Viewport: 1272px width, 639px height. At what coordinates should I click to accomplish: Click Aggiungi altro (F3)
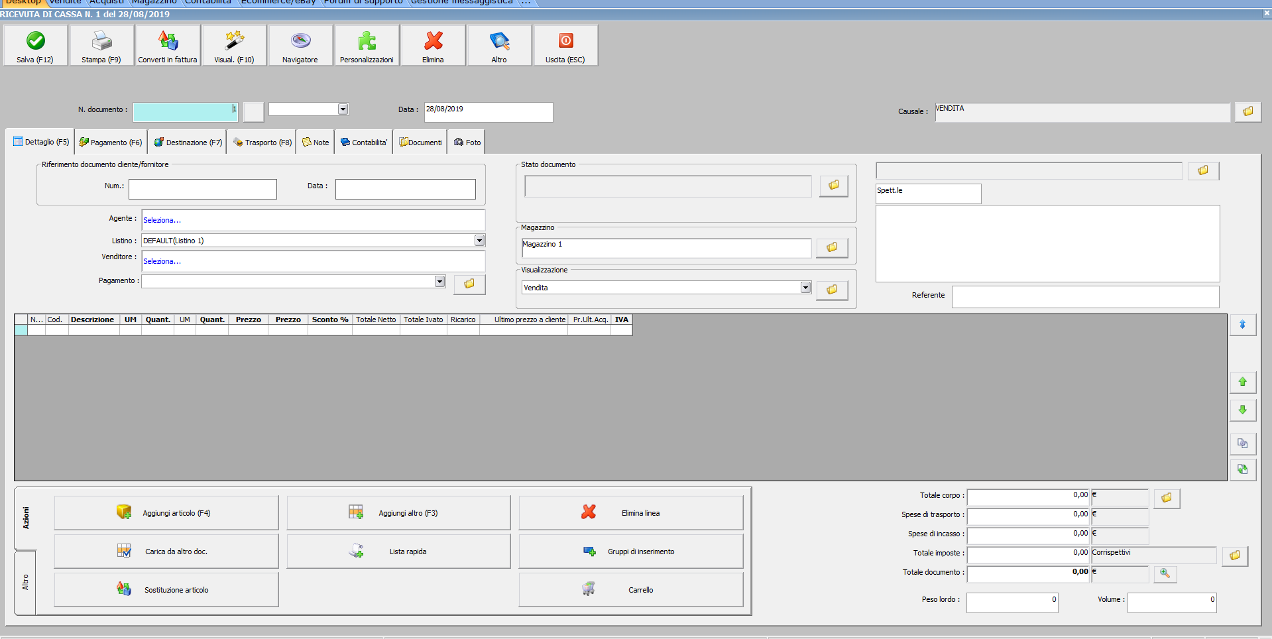click(398, 513)
